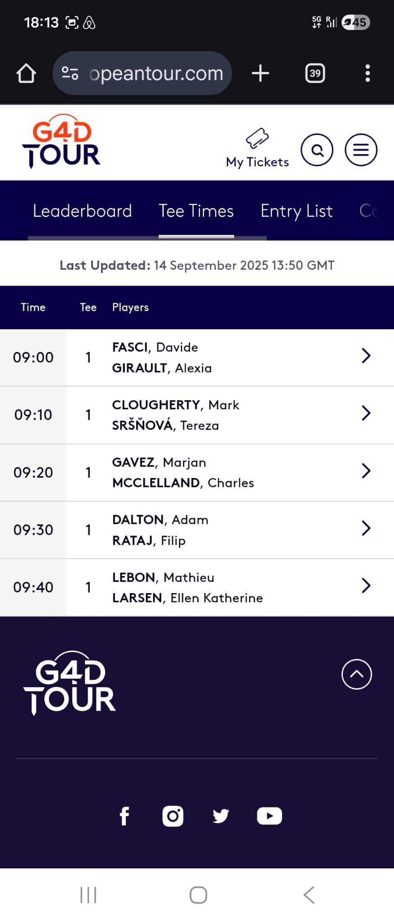This screenshot has height=921, width=394.
Task: Switch to the Leaderboard tab
Action: point(82,211)
